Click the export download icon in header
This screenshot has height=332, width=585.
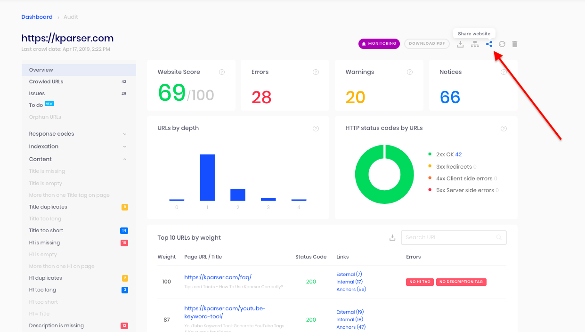461,44
